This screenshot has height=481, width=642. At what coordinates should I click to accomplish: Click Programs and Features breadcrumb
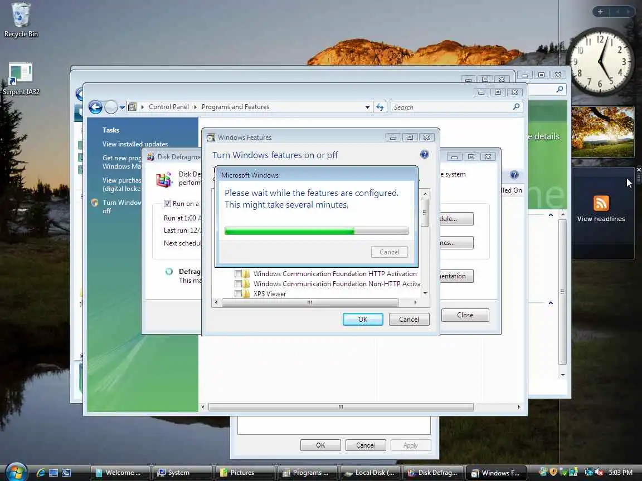235,107
